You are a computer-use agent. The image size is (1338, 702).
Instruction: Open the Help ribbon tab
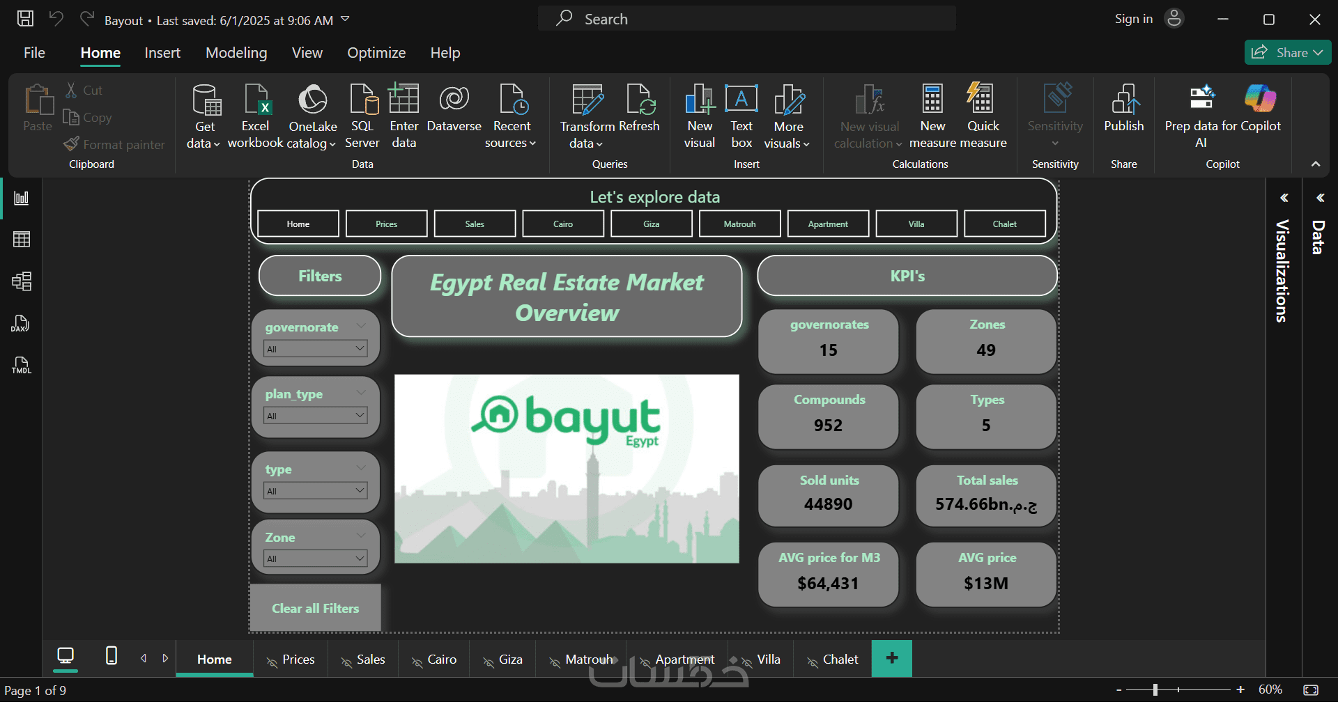[445, 53]
